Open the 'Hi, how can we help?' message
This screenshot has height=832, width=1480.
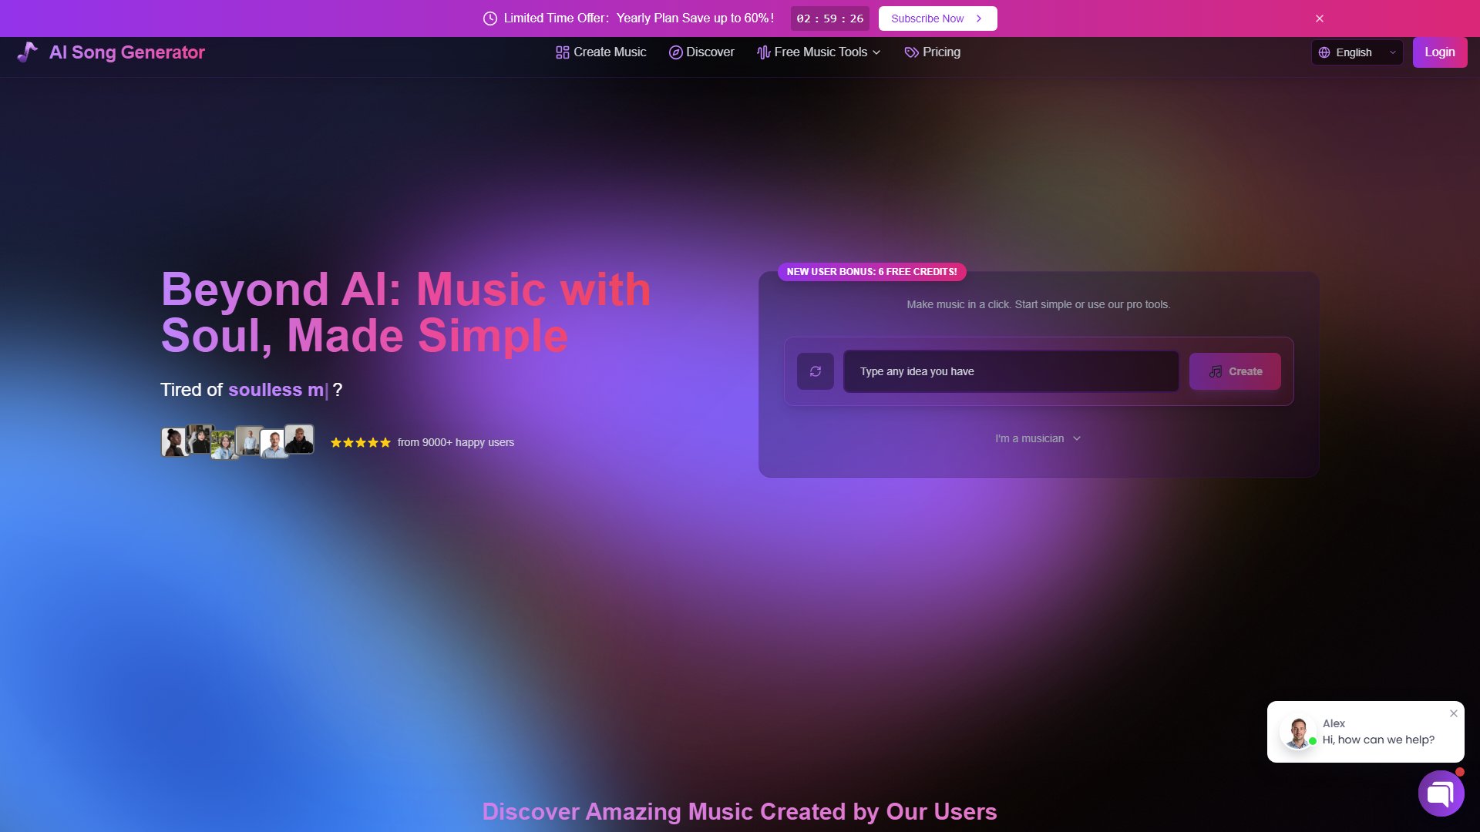point(1378,740)
